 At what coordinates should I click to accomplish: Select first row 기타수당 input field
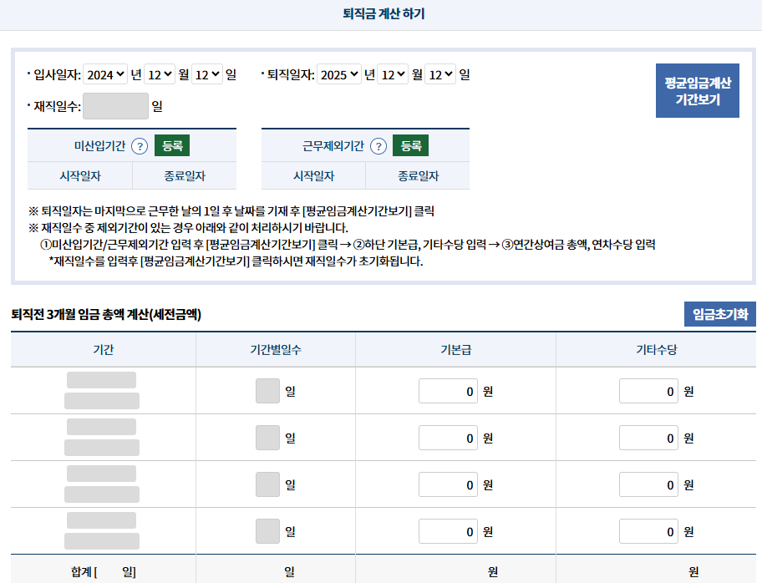pyautogui.click(x=648, y=391)
